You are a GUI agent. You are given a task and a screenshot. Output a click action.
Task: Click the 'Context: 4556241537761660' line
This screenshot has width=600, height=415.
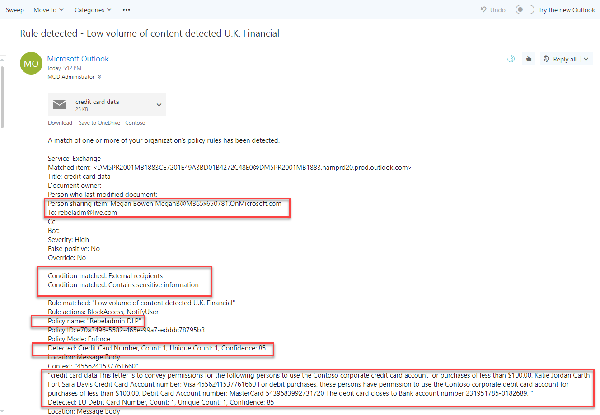(x=93, y=366)
